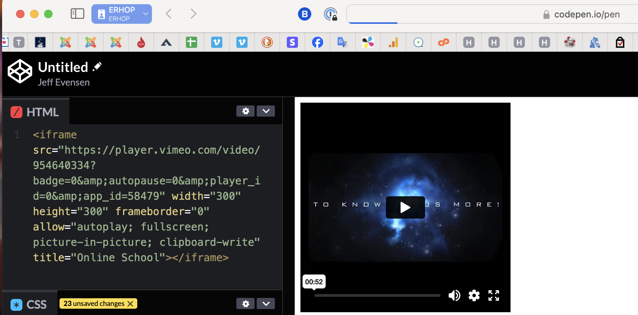Click the 23 unsaved changes notice
Screen dimensions: 638x315
coord(94,303)
